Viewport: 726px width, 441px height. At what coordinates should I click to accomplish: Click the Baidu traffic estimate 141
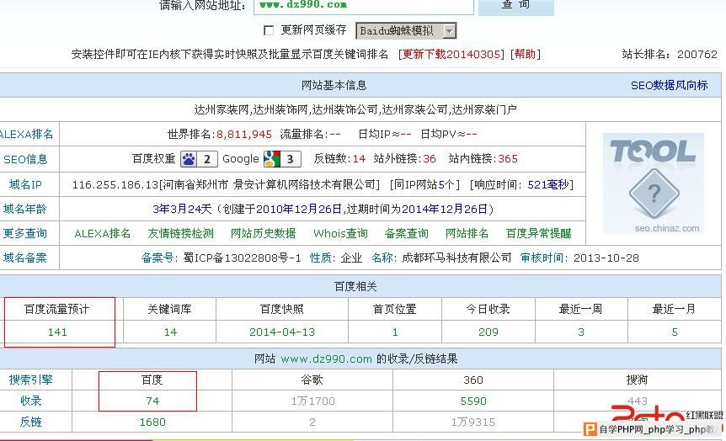point(57,332)
